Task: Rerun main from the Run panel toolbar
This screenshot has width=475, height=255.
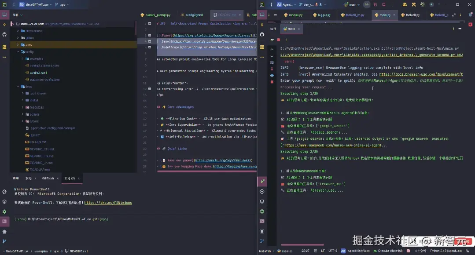Action: [272, 40]
